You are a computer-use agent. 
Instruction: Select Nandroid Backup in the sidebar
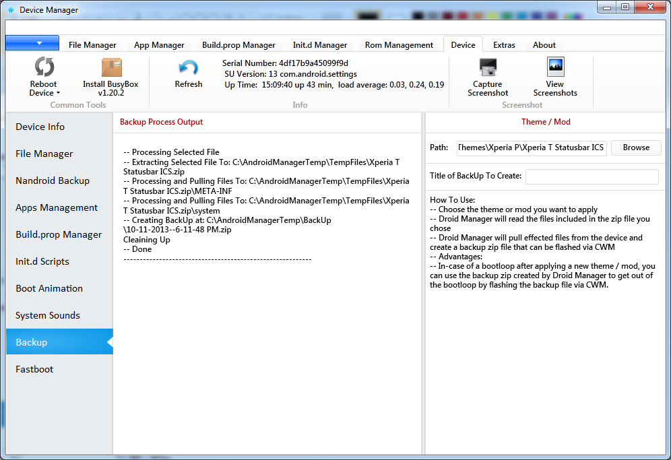click(x=53, y=180)
